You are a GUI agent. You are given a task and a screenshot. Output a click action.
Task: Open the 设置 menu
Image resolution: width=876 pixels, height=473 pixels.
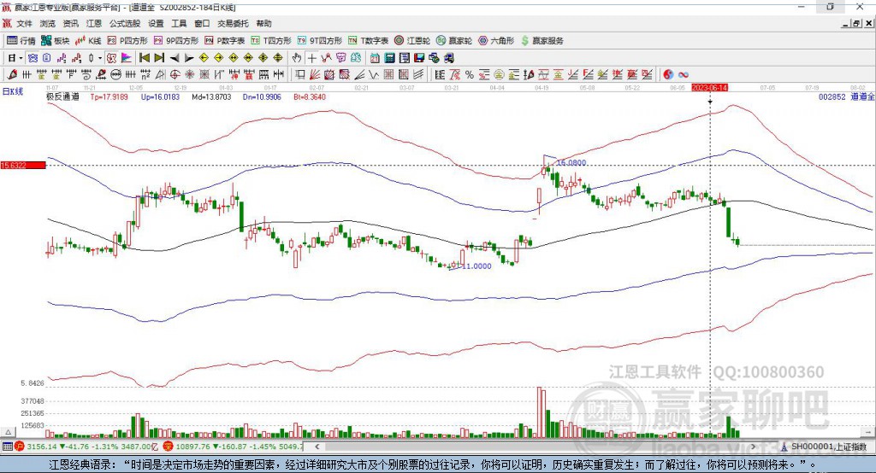point(156,23)
